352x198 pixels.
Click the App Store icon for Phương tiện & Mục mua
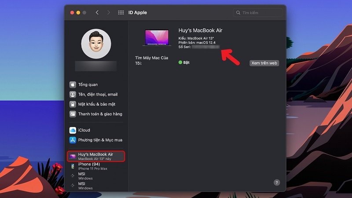coord(73,140)
